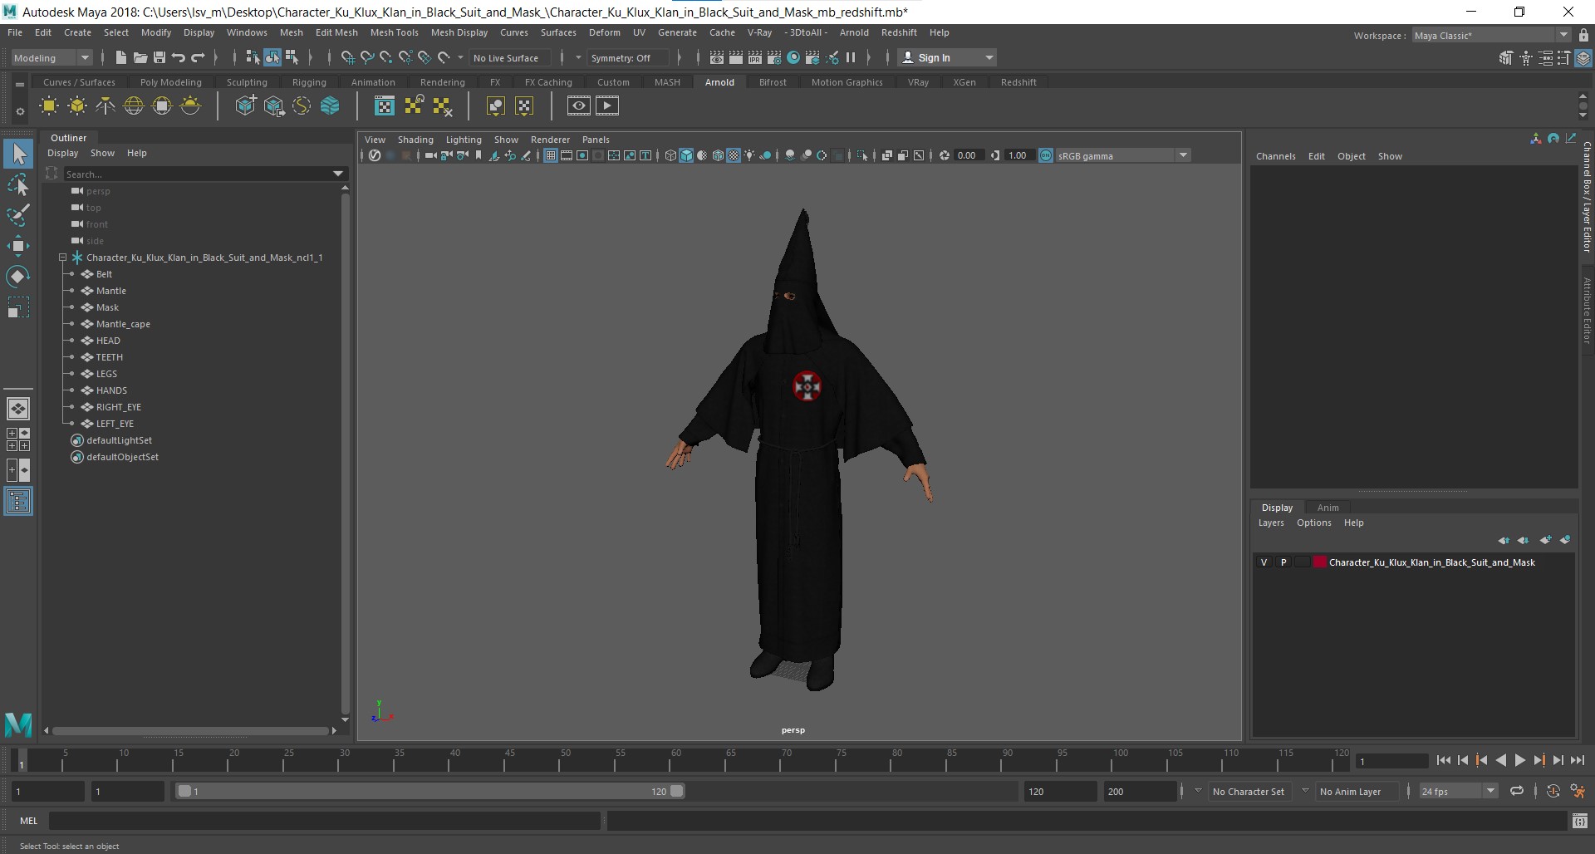Toggle playback P box of Character layer
Viewport: 1595px width, 854px height.
[x=1283, y=562]
